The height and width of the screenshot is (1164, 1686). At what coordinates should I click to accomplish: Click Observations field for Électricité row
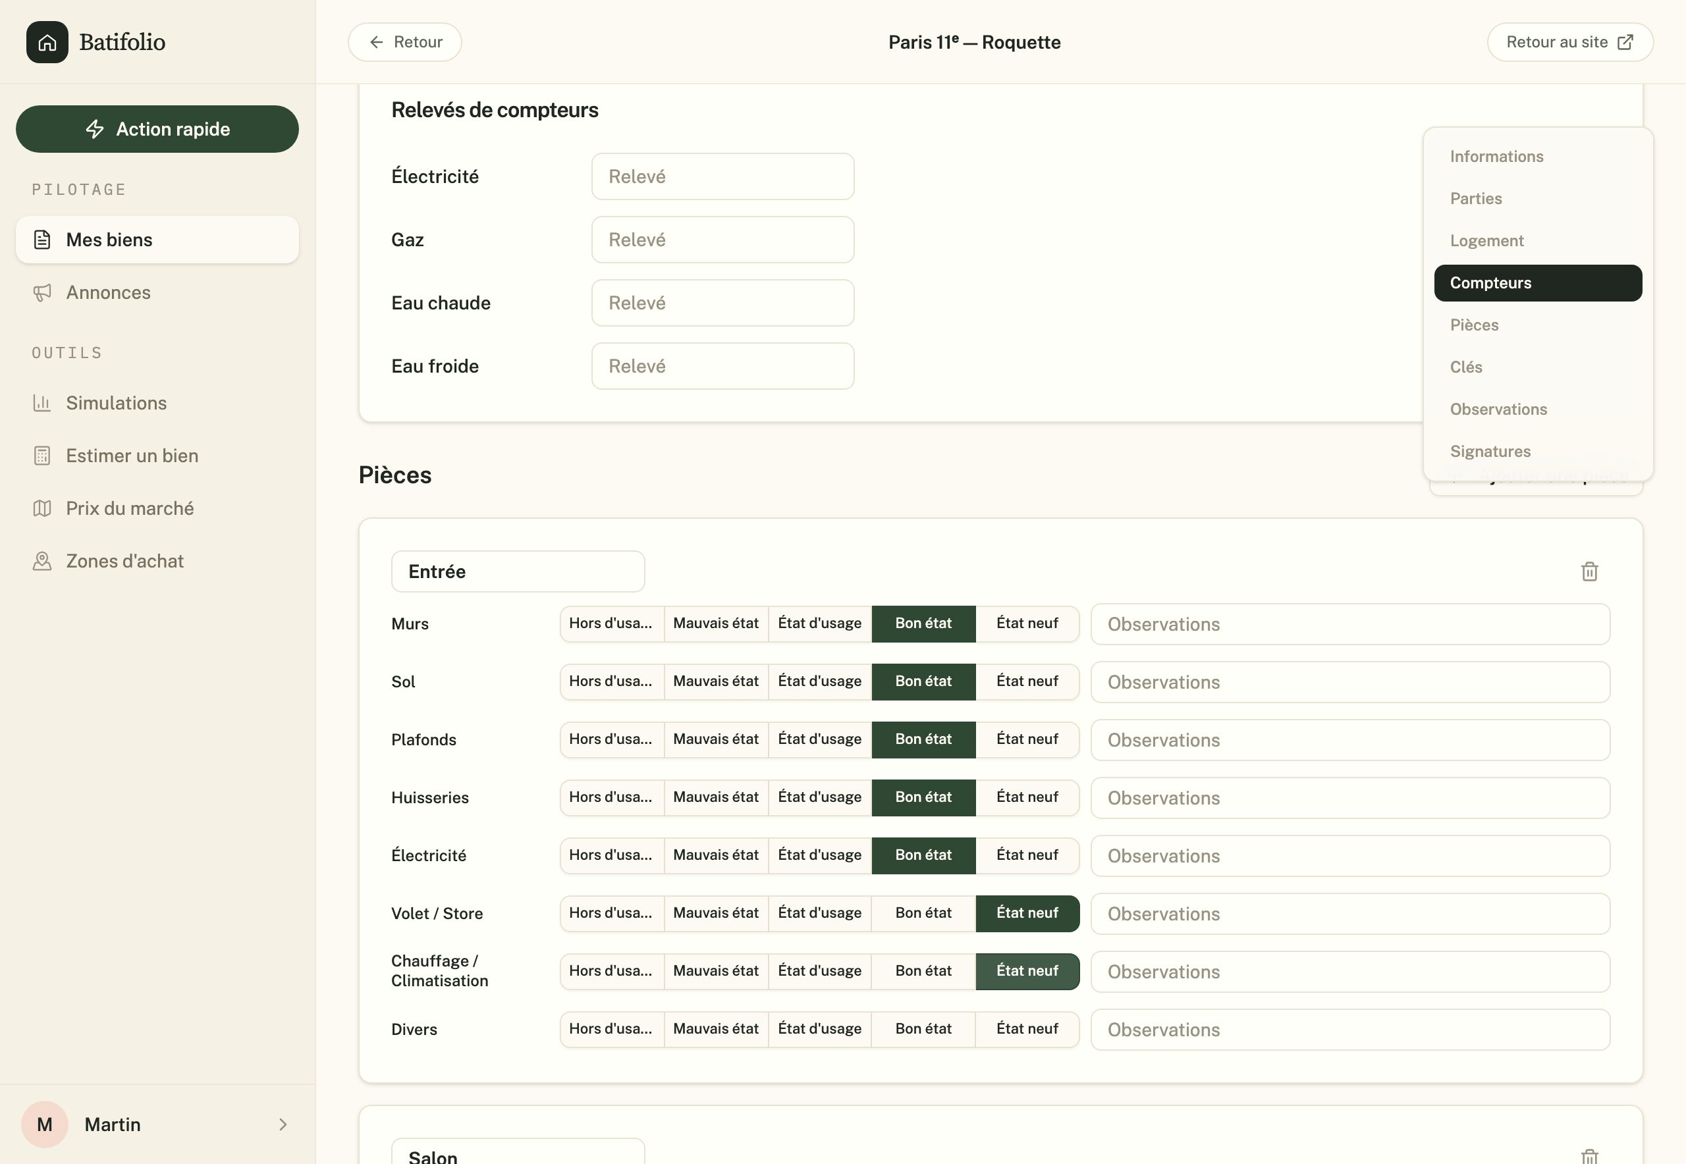pos(1350,855)
